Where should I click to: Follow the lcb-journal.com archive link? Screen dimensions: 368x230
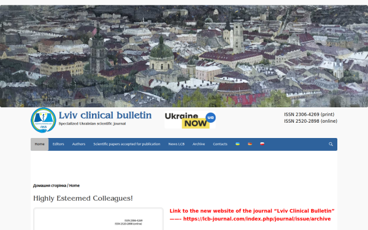(x=257, y=219)
